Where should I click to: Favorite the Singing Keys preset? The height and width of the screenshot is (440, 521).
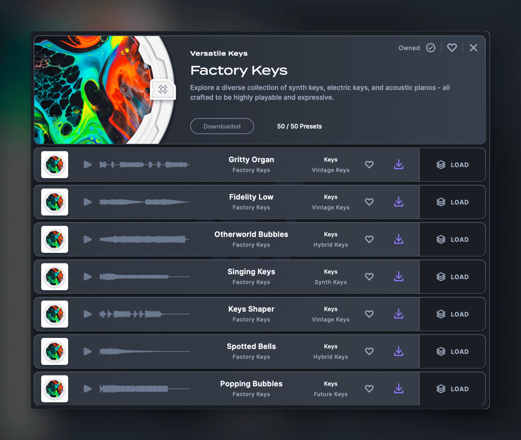click(369, 277)
